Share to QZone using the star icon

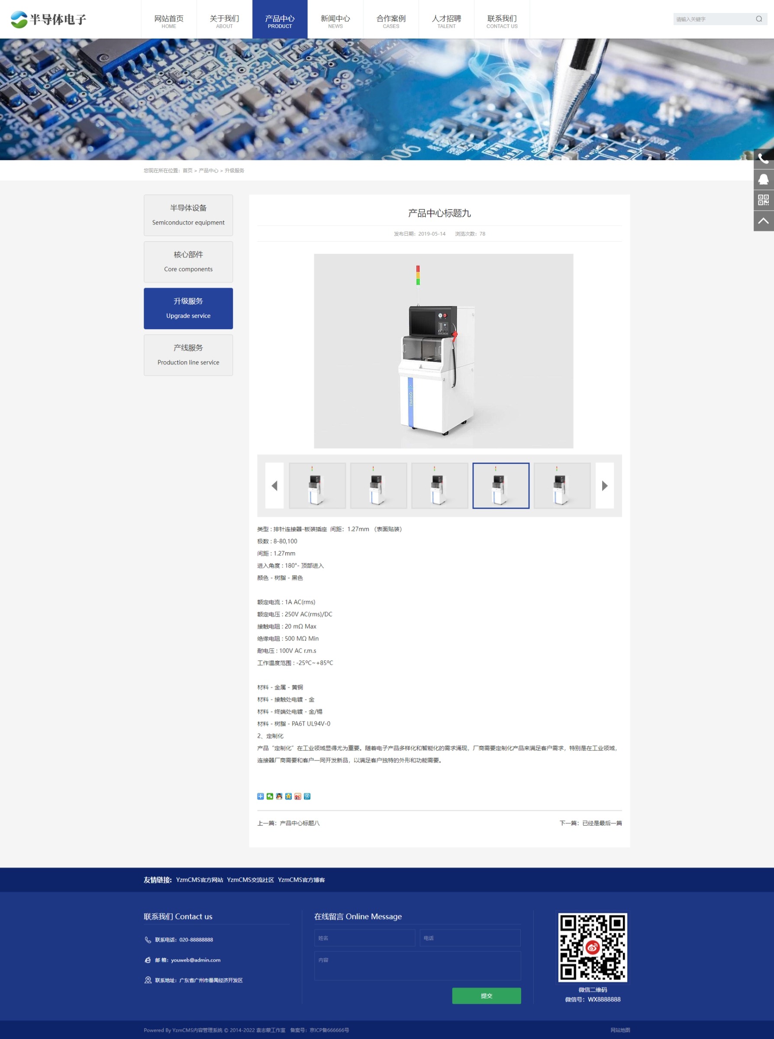pos(289,796)
